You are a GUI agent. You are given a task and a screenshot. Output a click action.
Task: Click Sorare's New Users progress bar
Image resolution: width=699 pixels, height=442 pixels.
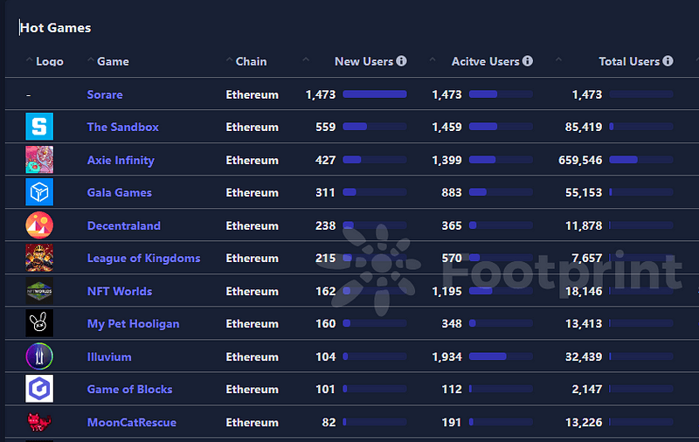pos(375,94)
